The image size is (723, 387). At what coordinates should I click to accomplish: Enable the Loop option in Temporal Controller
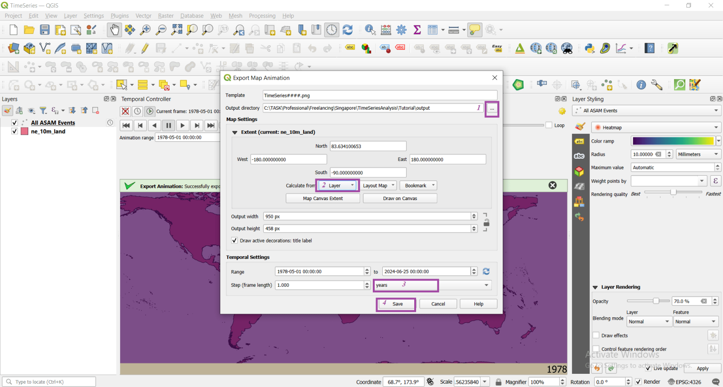coord(549,125)
